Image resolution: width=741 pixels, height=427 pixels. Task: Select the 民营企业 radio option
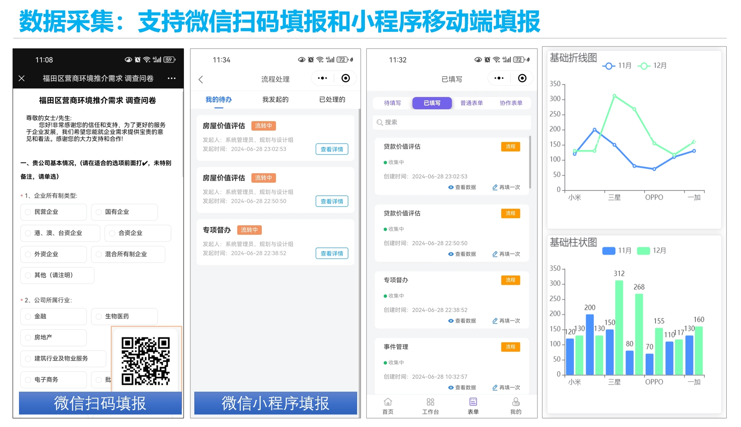pyautogui.click(x=28, y=212)
